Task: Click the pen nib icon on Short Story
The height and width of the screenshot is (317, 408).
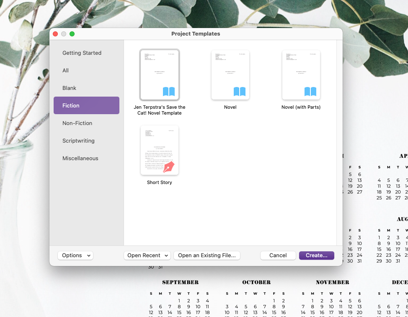Action: coord(169,167)
